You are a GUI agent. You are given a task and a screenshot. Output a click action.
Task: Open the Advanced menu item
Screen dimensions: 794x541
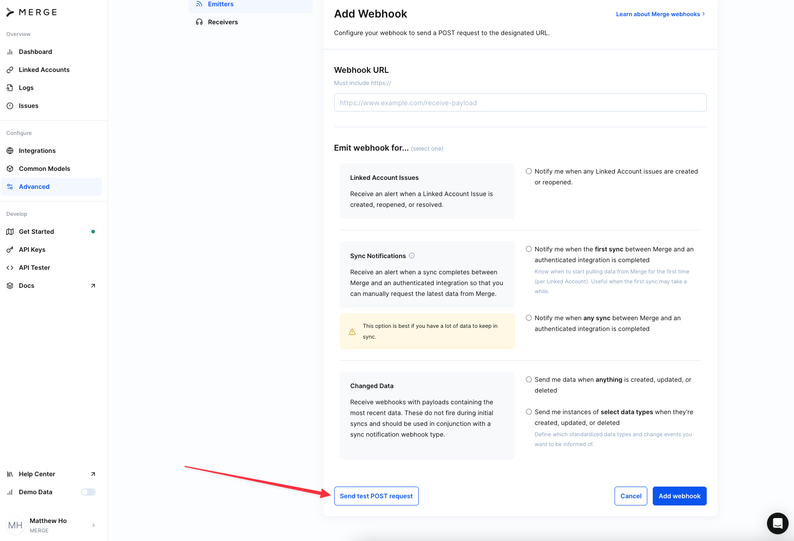pos(34,187)
